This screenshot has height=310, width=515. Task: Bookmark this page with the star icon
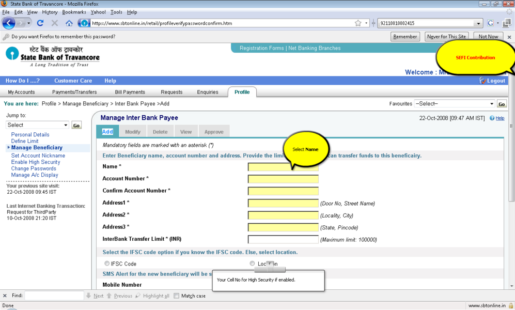[x=358, y=23]
